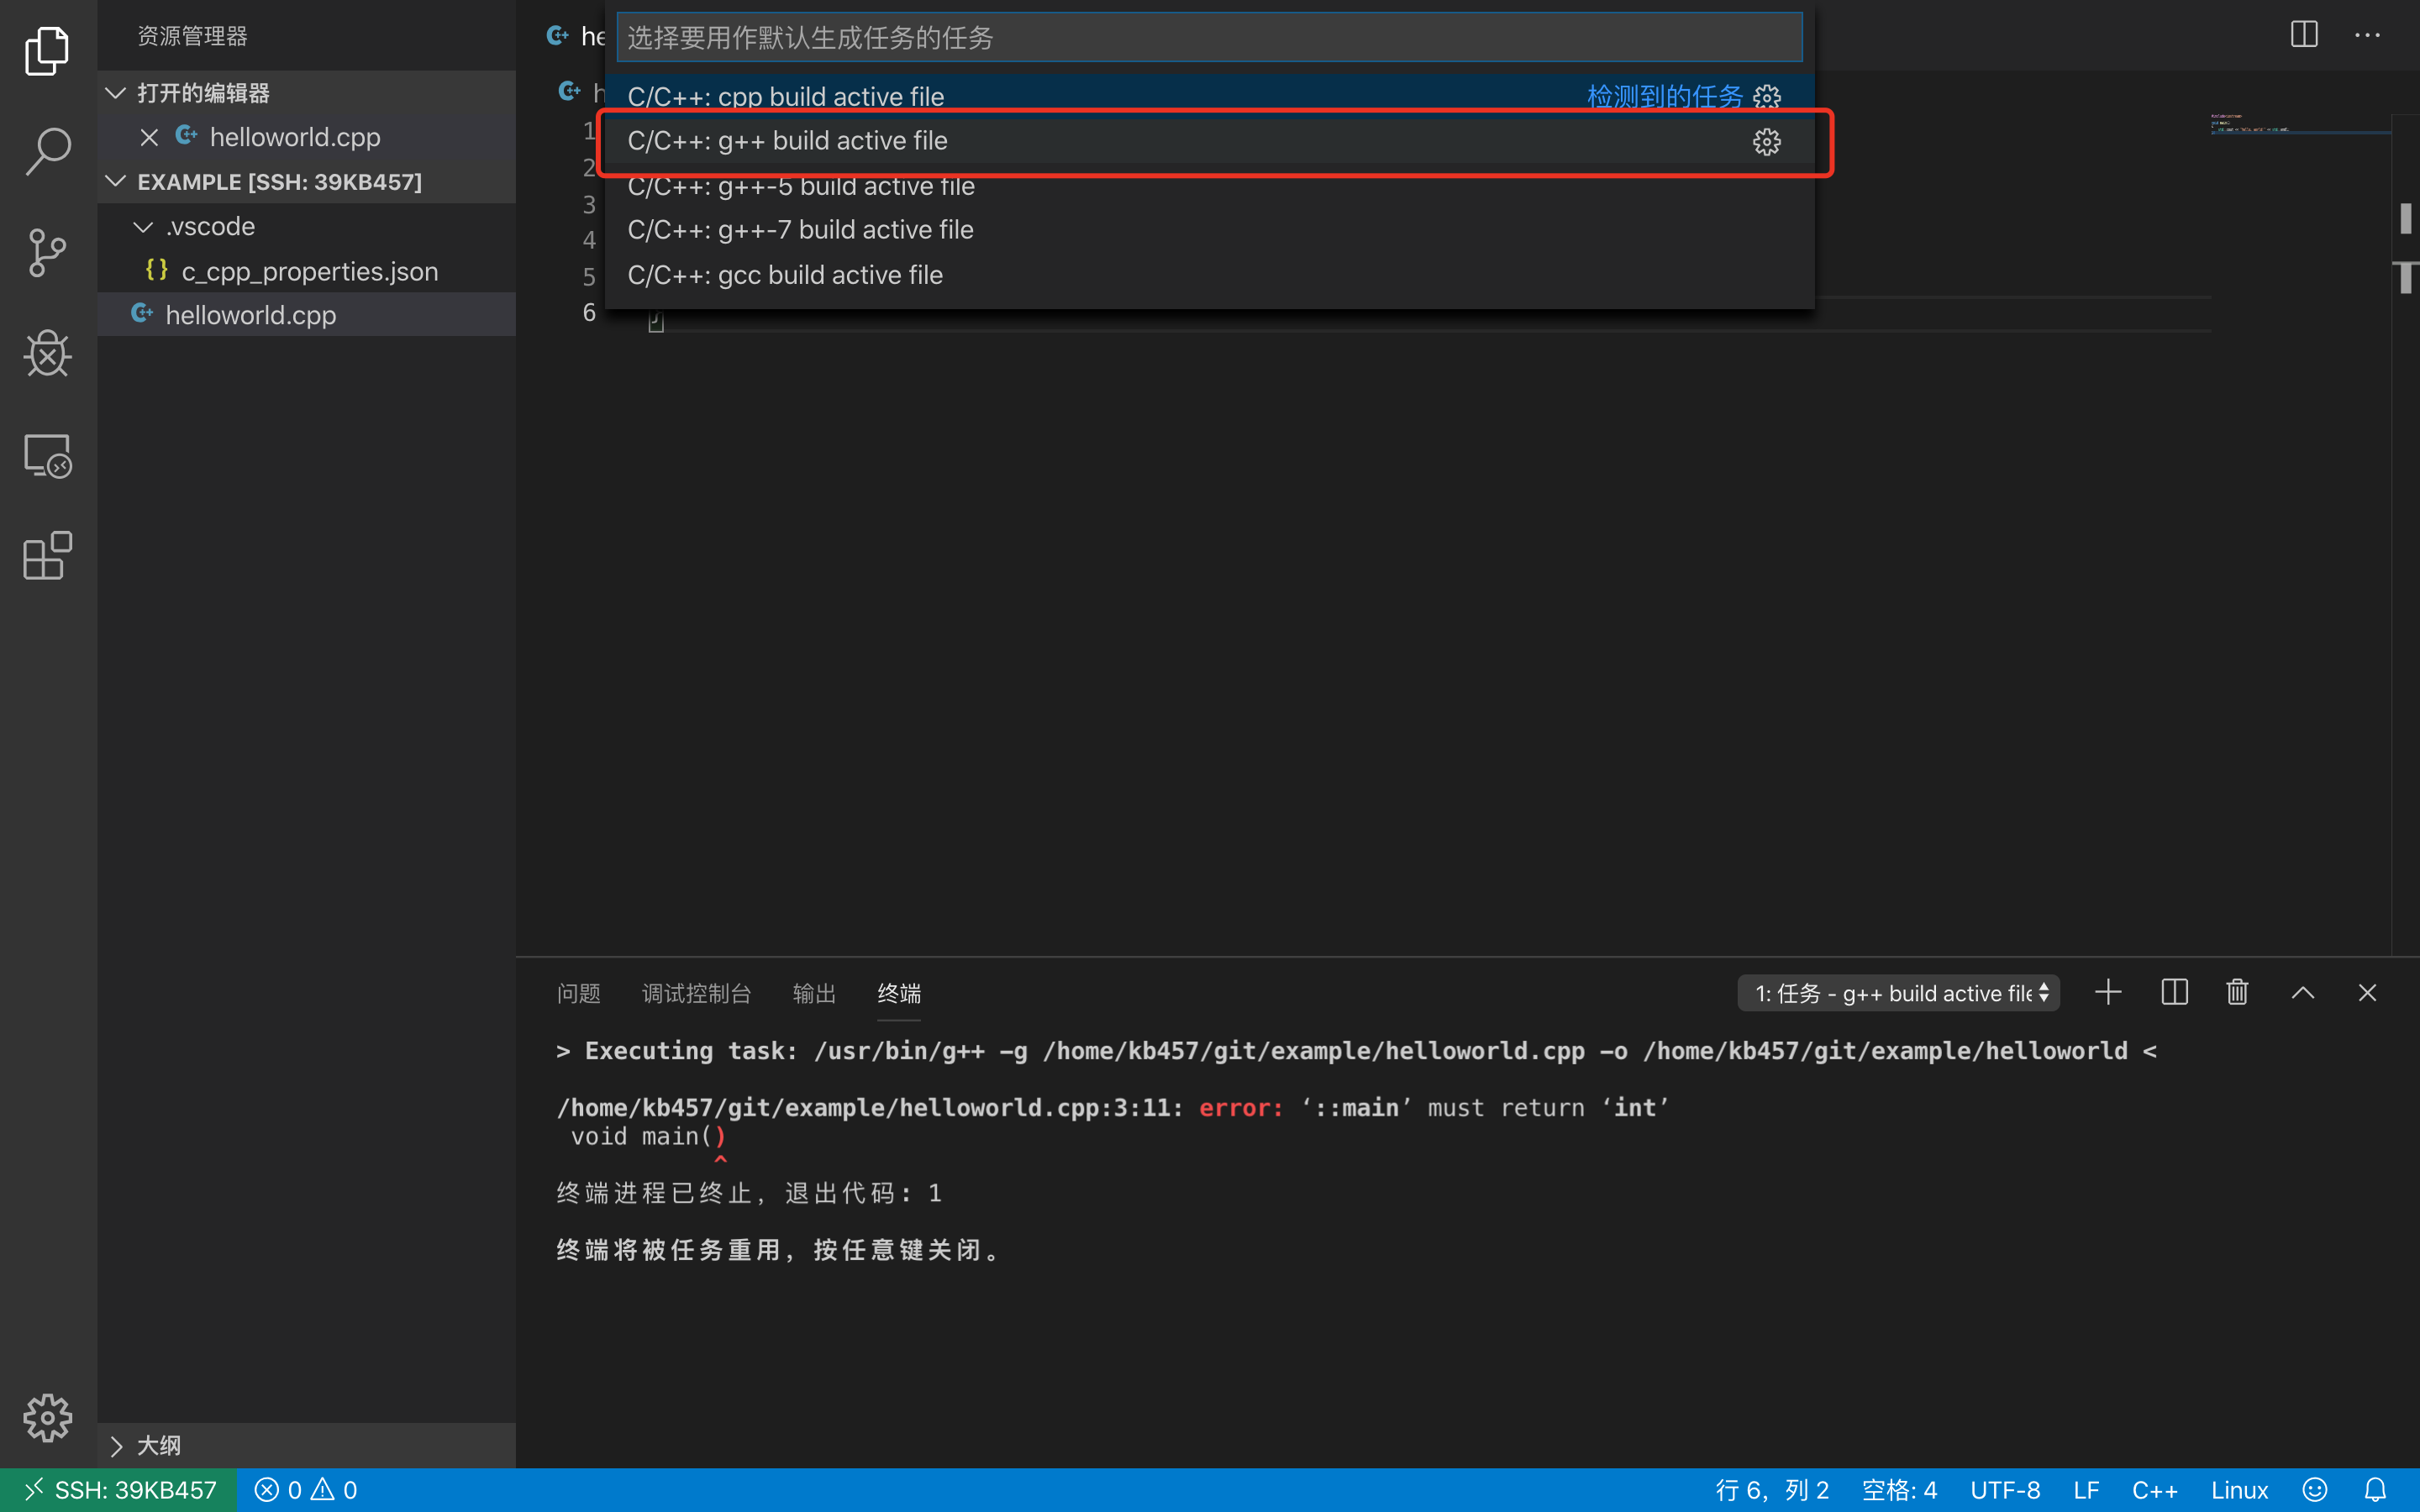Configure the g++ build active file task gear
Image resolution: width=2420 pixels, height=1512 pixels.
(1767, 142)
